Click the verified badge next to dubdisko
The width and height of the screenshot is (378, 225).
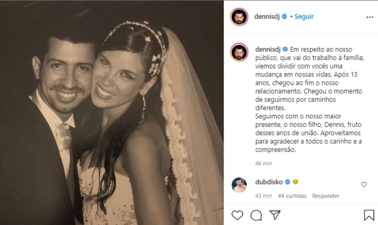tap(287, 182)
